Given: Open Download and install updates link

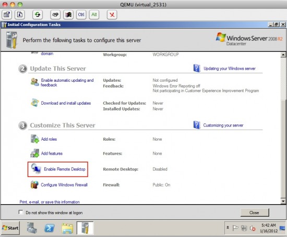Looking at the screenshot, I should click(66, 103).
